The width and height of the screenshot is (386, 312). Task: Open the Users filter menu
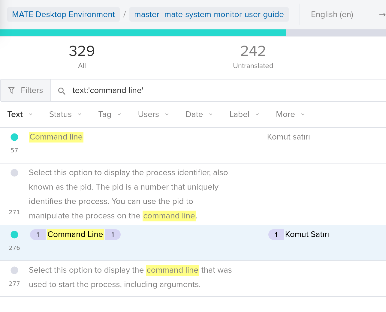[x=153, y=114]
